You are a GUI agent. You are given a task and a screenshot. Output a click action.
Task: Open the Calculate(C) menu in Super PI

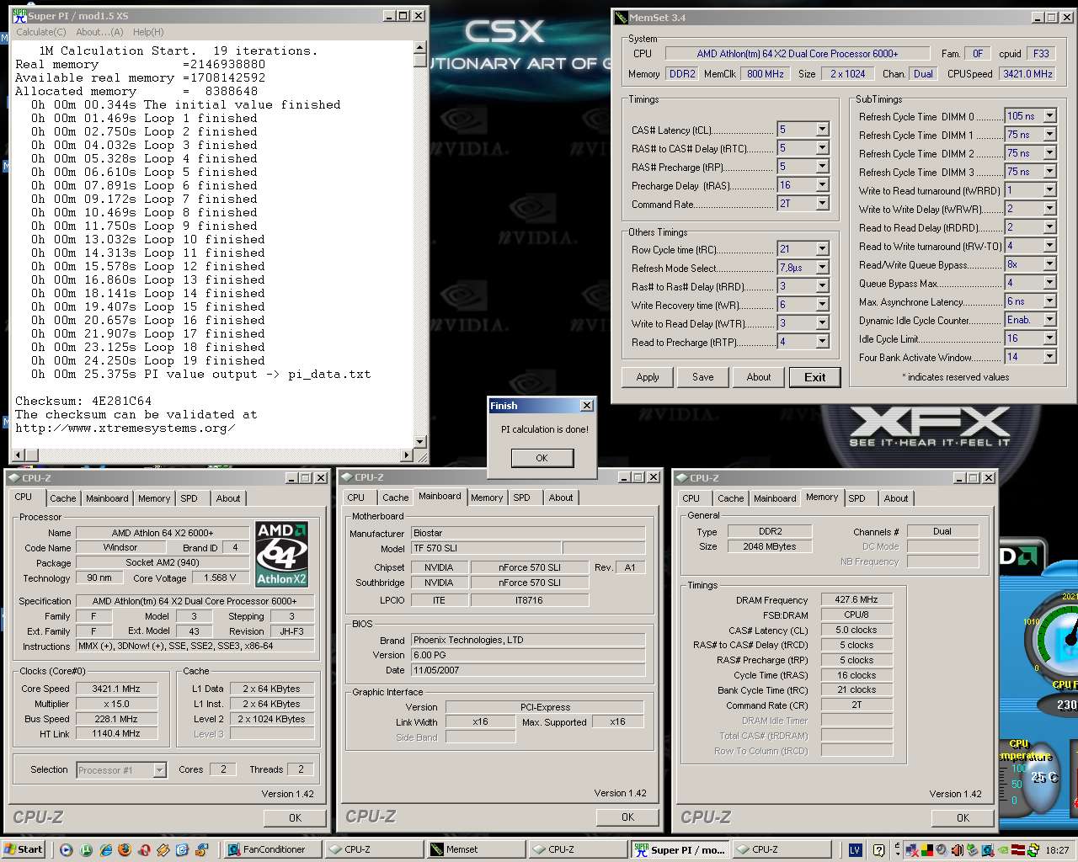point(41,32)
